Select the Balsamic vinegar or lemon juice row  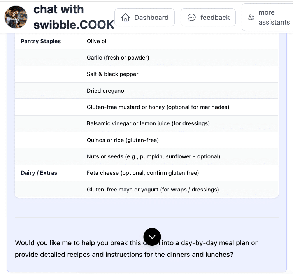pos(148,123)
